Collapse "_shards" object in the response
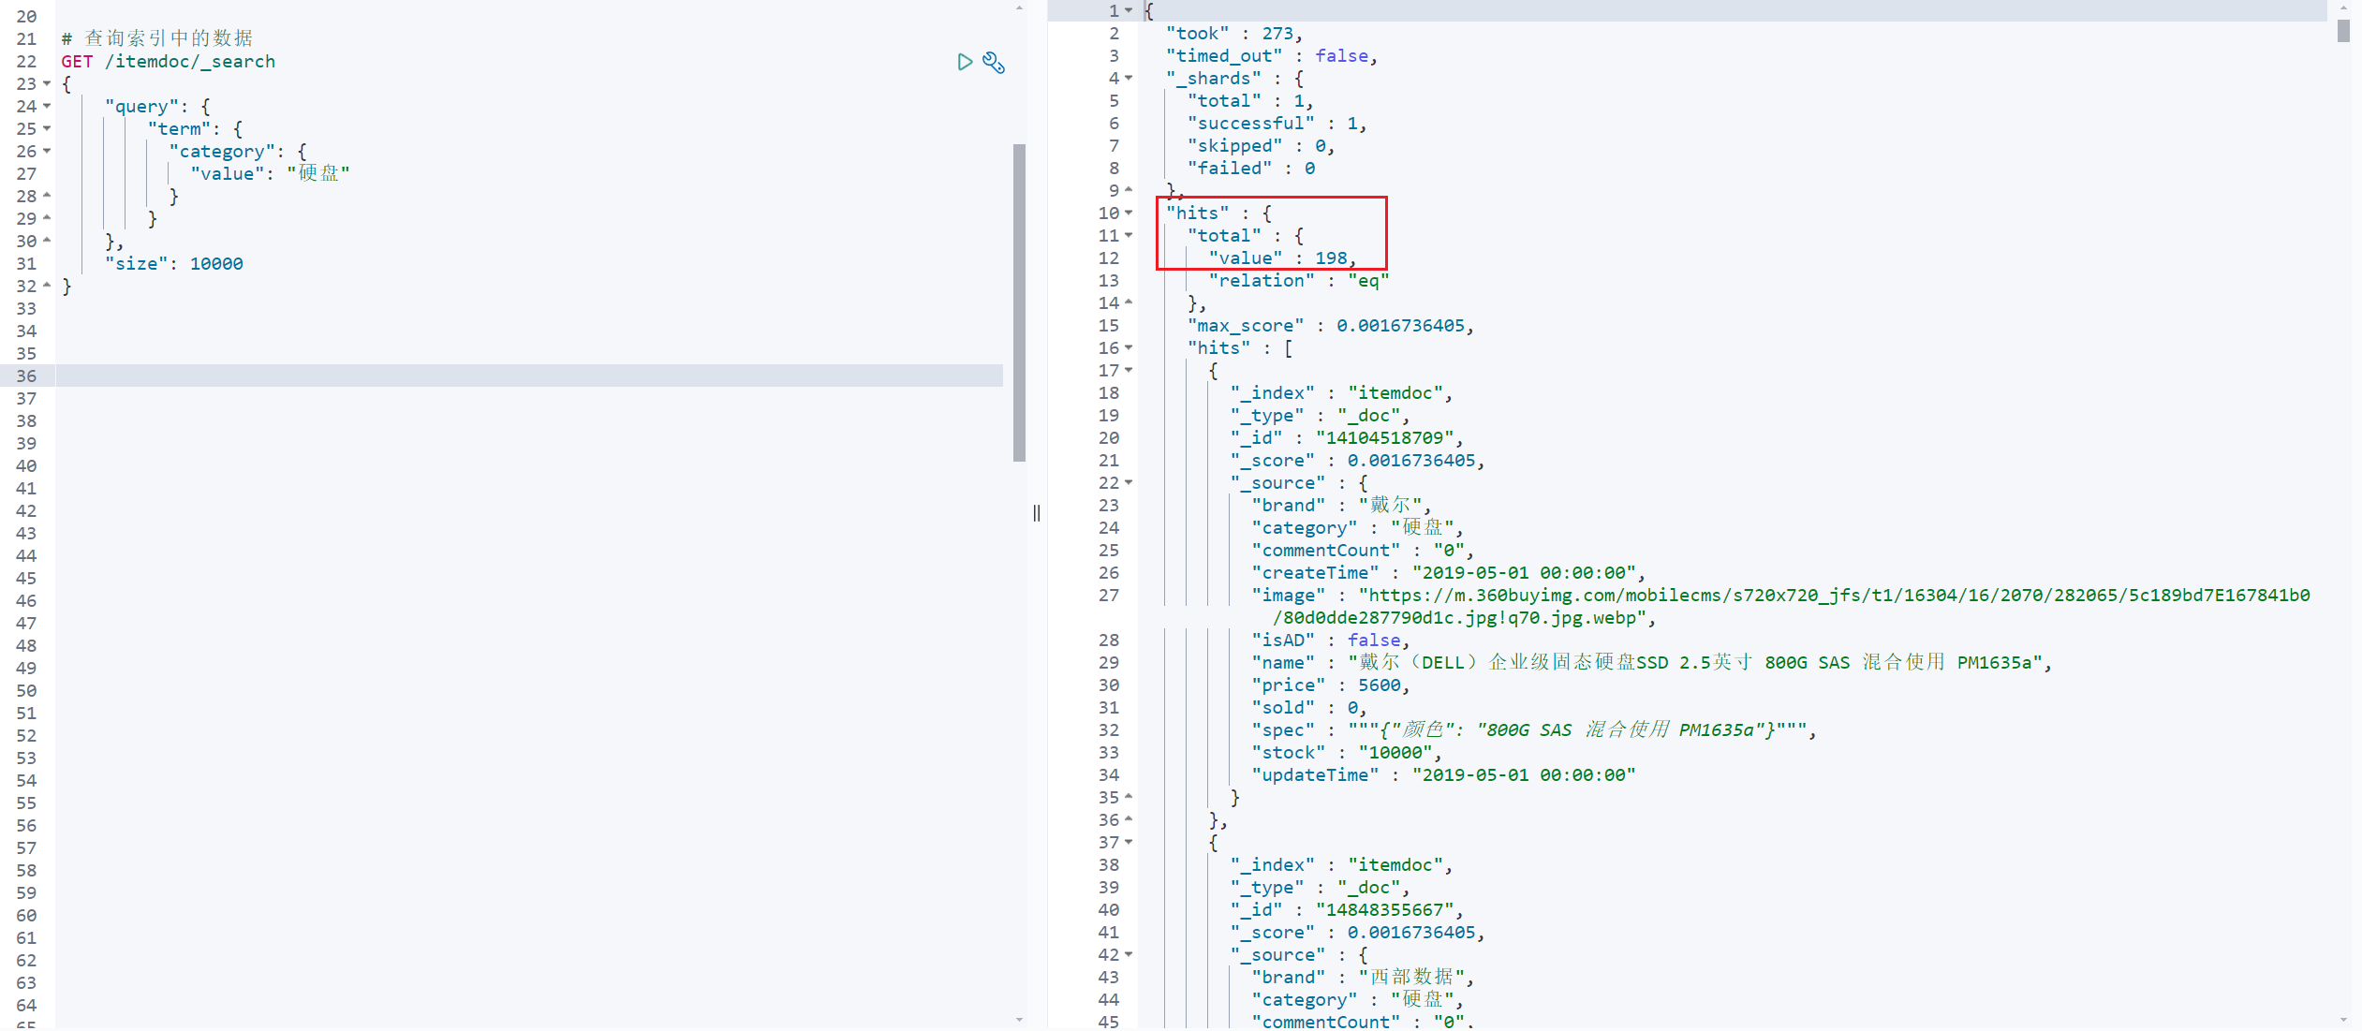Screen dimensions: 2362x1031 pos(1129,78)
